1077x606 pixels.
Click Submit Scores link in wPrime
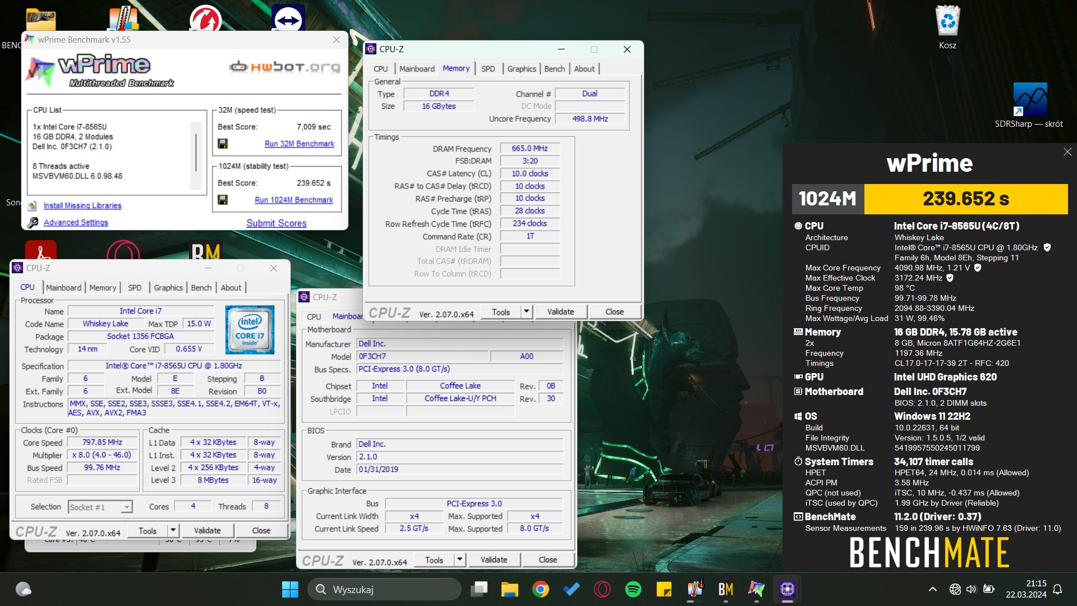pos(277,223)
